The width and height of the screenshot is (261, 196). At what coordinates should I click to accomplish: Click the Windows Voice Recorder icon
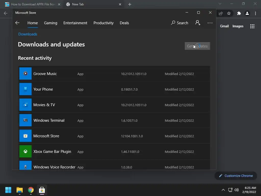coord(25,165)
